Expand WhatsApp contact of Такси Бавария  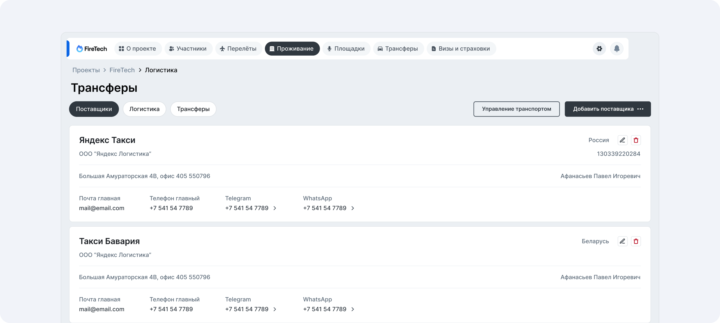[x=353, y=309]
